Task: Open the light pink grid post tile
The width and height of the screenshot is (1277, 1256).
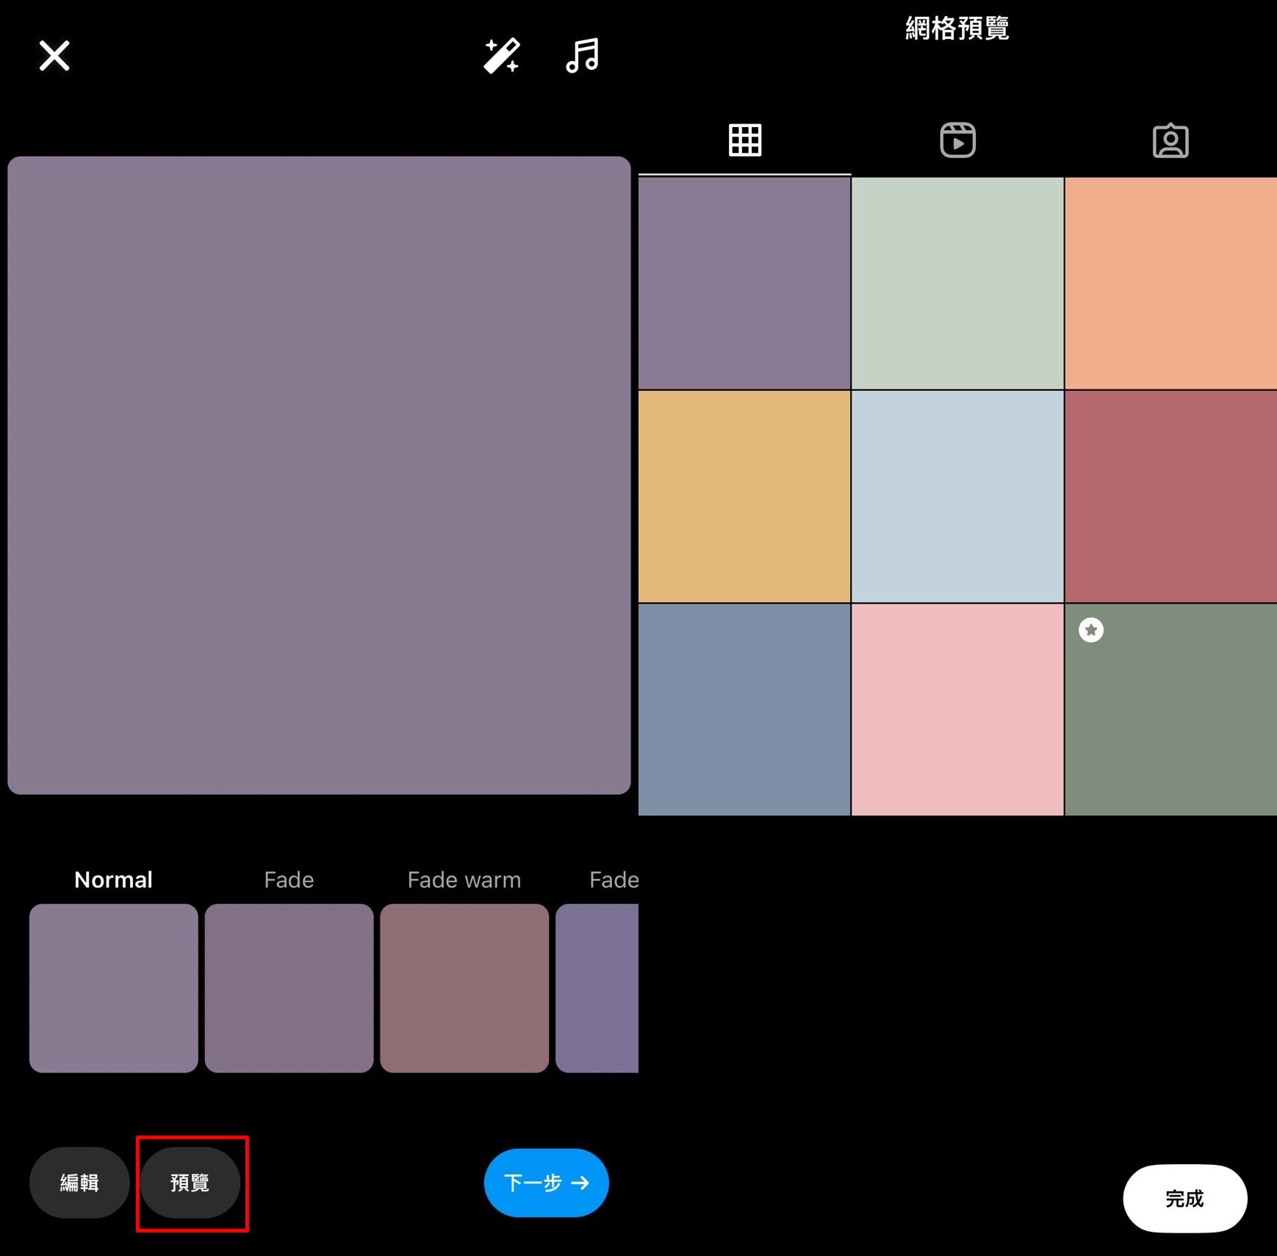Action: [x=957, y=710]
